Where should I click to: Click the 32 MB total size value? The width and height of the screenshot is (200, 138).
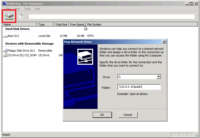[63, 36]
